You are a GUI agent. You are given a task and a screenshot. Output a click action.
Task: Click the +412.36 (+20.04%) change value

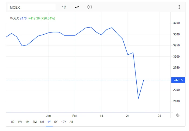tap(41, 18)
